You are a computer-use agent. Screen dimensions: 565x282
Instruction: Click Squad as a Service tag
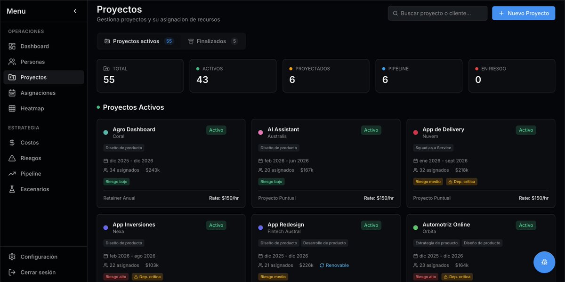click(433, 148)
